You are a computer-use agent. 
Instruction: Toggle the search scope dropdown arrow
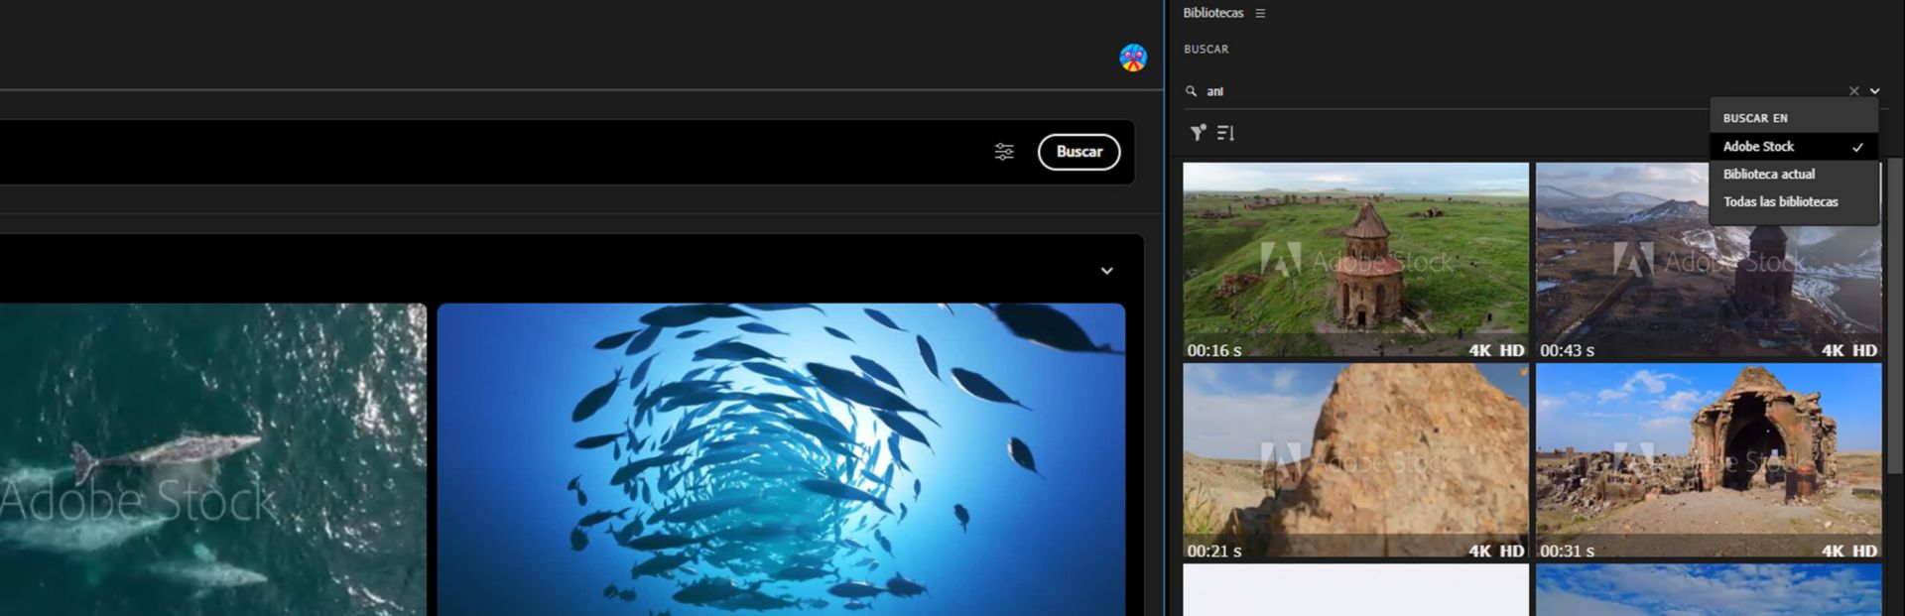pyautogui.click(x=1874, y=91)
